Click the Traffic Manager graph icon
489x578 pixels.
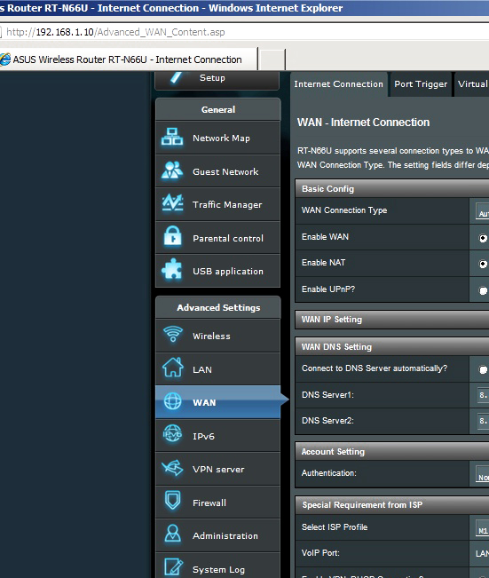(x=172, y=203)
